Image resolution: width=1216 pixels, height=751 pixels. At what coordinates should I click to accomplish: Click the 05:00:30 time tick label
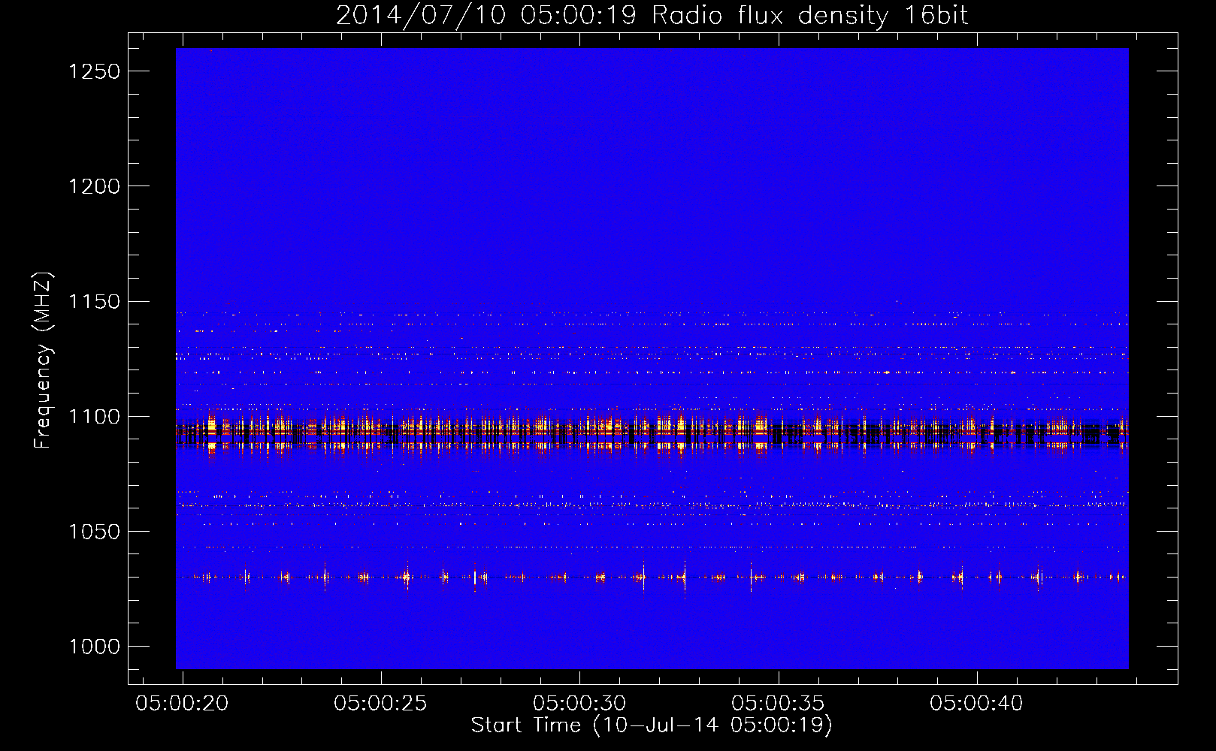[579, 704]
